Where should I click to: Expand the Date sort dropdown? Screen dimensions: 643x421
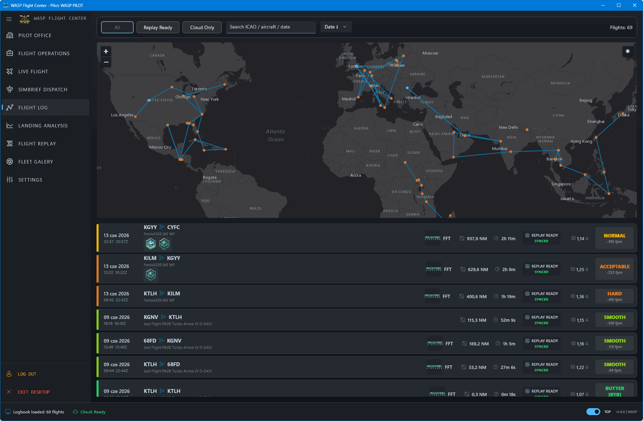point(336,27)
